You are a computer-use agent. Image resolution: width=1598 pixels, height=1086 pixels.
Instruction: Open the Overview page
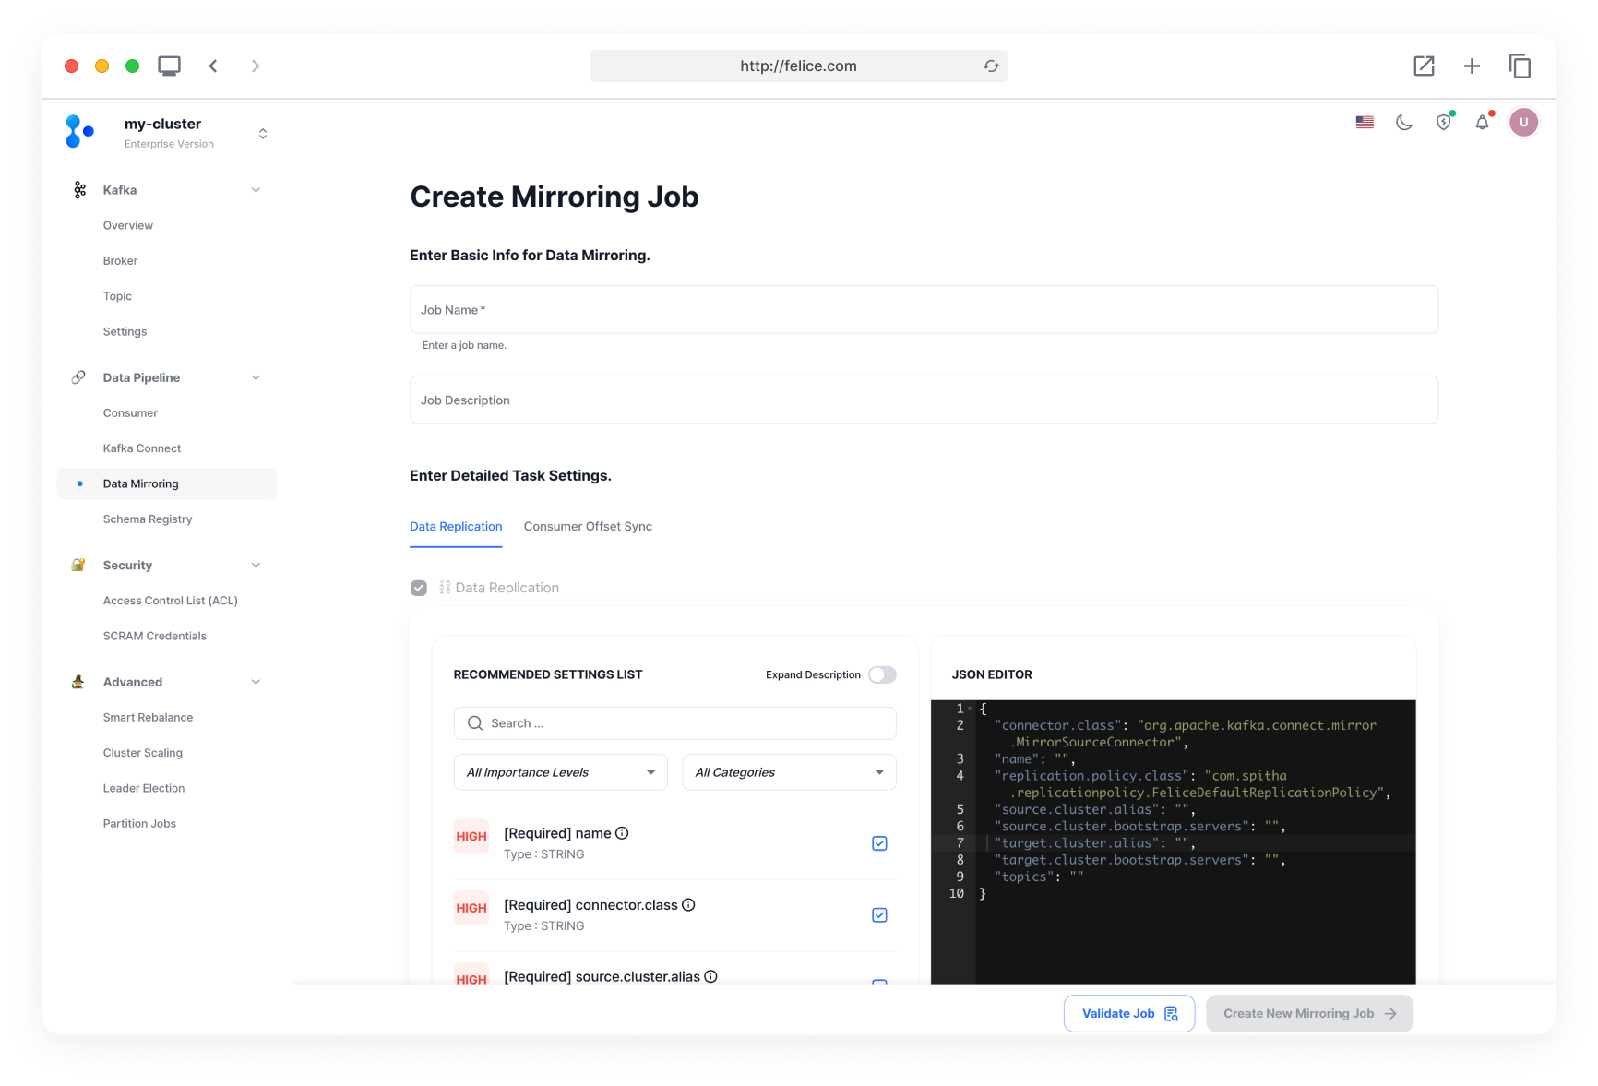coord(128,225)
